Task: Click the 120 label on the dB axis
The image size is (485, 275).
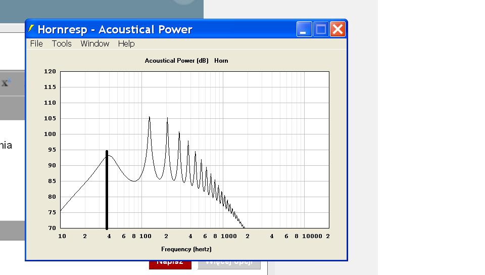Action: (x=50, y=71)
